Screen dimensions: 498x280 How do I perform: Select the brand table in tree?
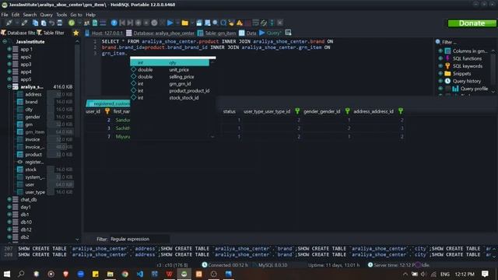(31, 102)
